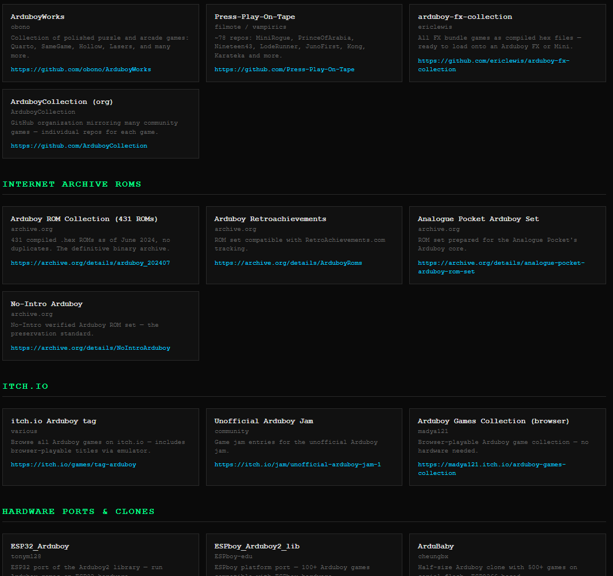Image resolution: width=613 pixels, height=576 pixels.
Task: Click the ArduboyCollection (org) card title
Action: click(62, 102)
